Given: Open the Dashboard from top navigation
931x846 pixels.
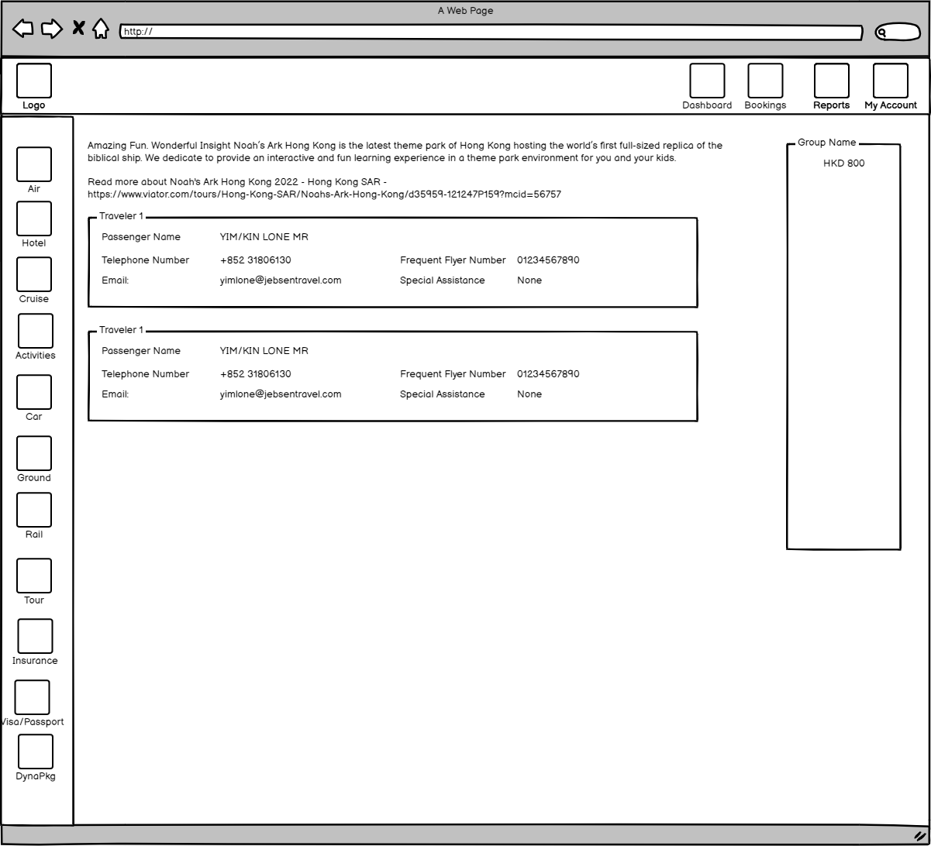Looking at the screenshot, I should 707,81.
